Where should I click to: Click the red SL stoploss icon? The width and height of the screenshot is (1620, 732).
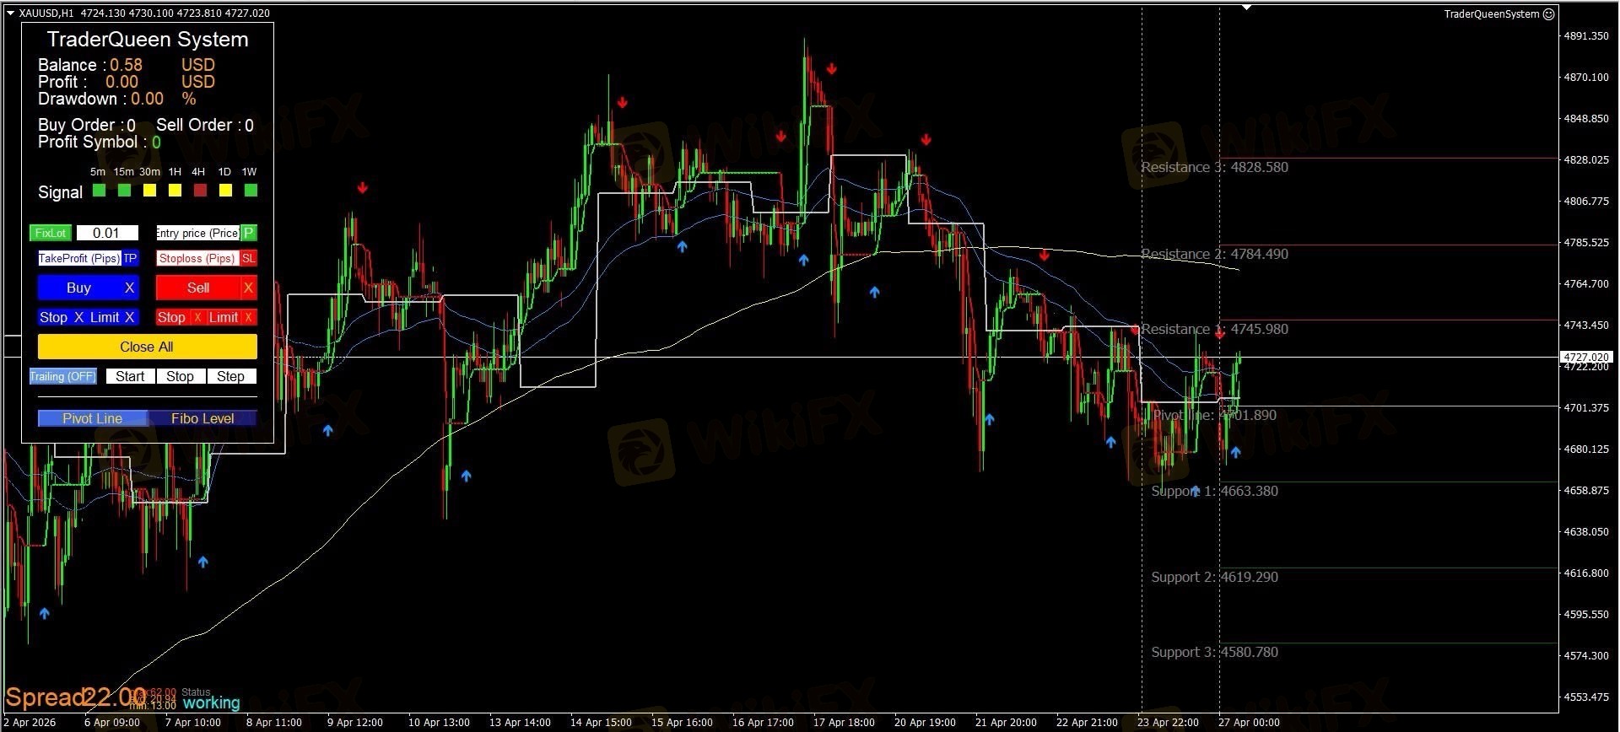click(249, 258)
